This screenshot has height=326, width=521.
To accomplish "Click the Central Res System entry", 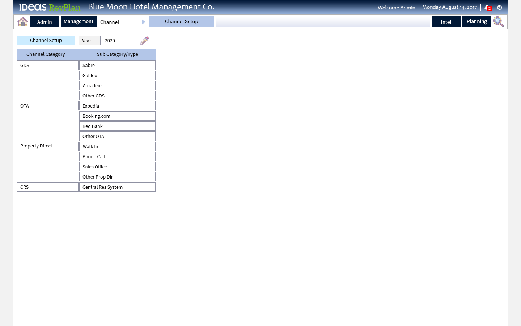I will tap(117, 187).
